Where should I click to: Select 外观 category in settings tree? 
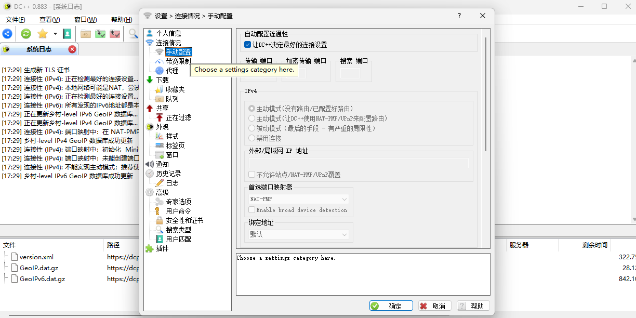162,127
